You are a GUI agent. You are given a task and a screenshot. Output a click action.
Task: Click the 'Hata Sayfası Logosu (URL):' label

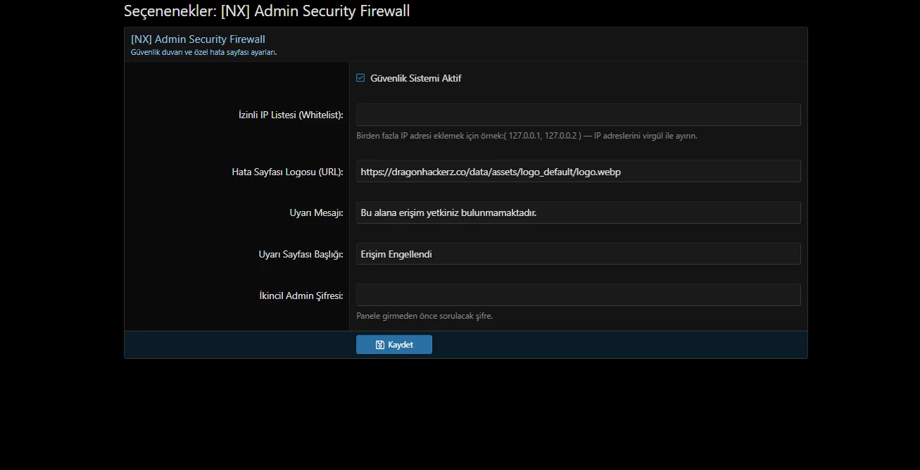click(287, 172)
